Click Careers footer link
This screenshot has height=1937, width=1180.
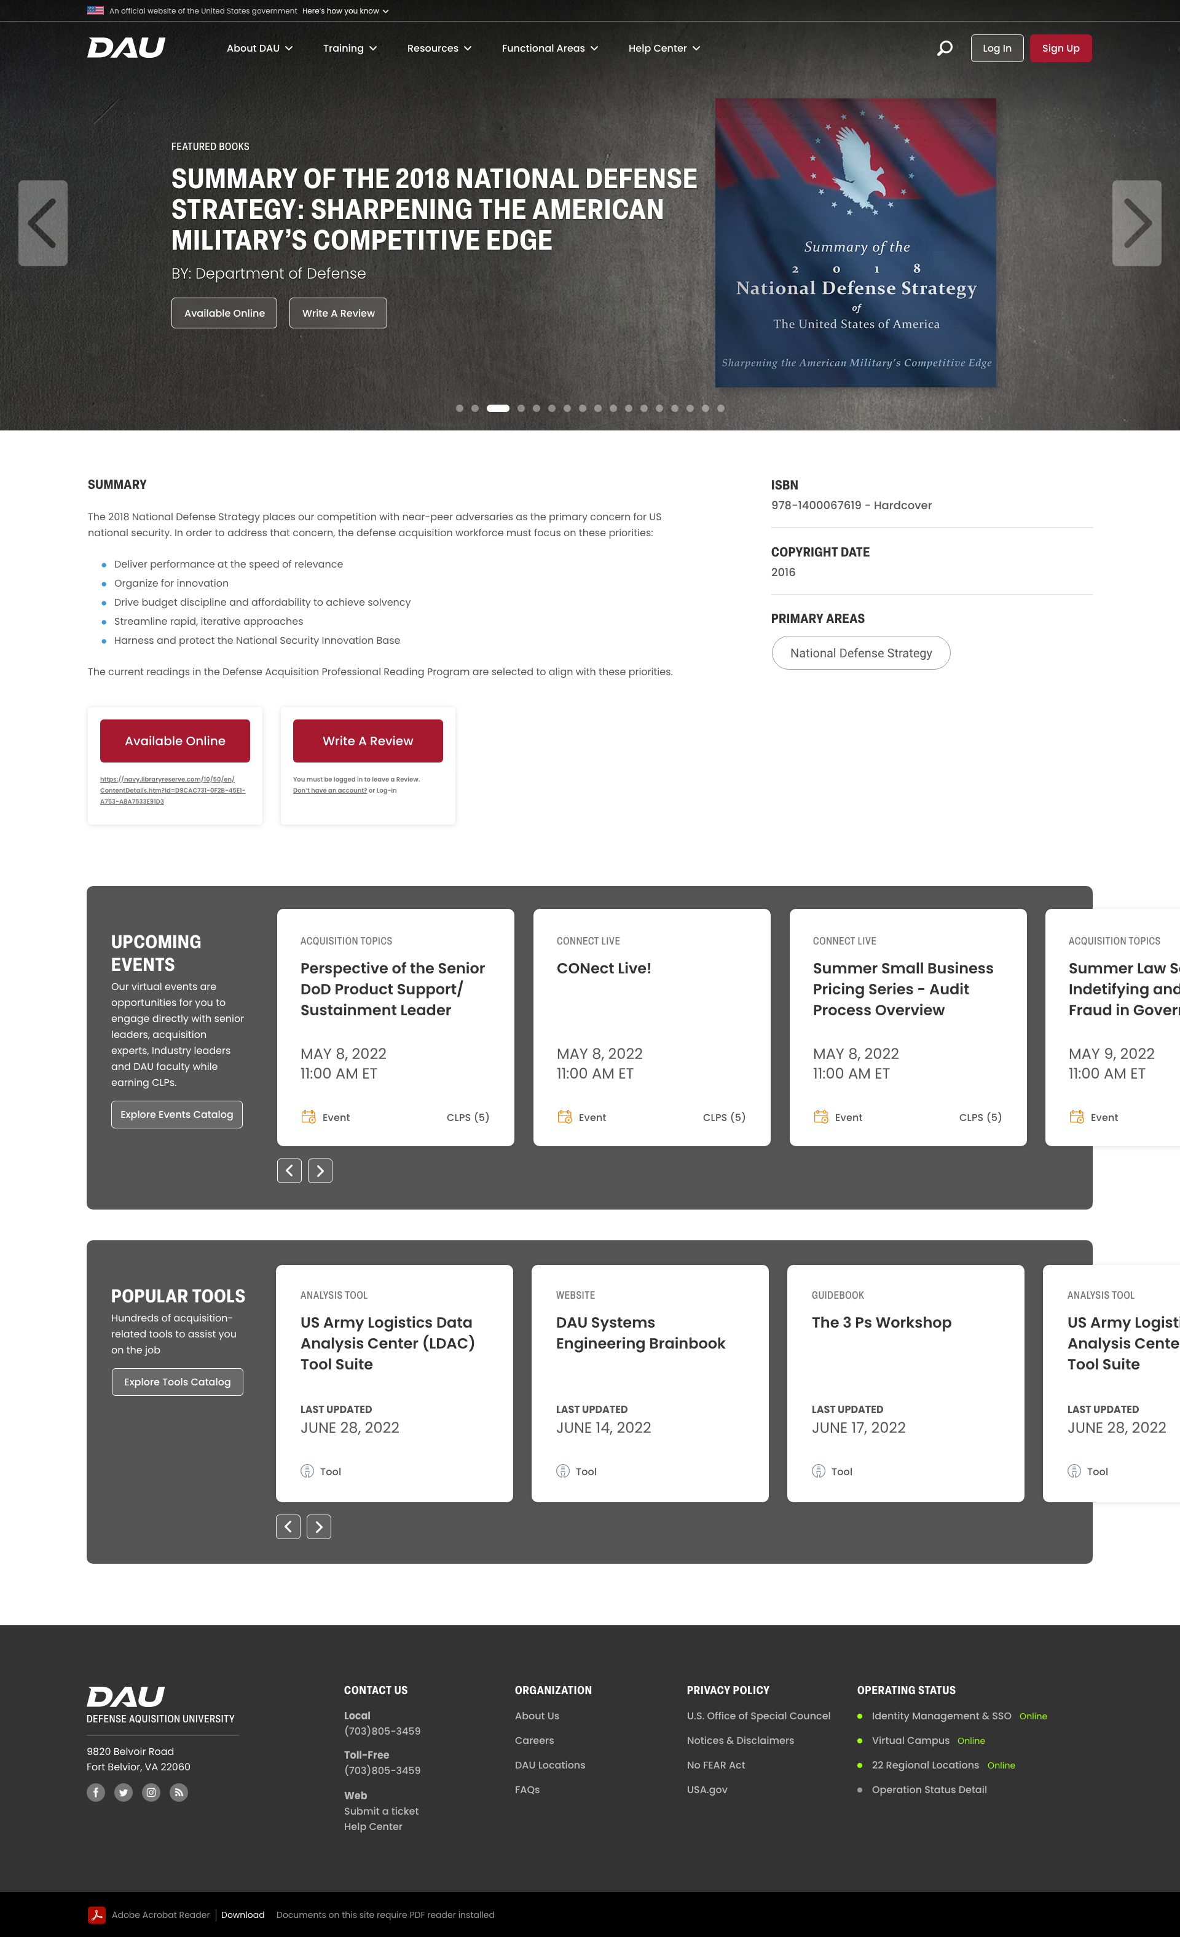[534, 1740]
